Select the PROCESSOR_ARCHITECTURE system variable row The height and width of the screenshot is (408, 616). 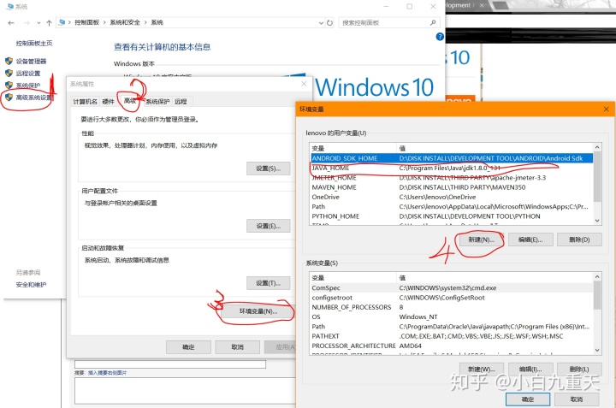452,346
